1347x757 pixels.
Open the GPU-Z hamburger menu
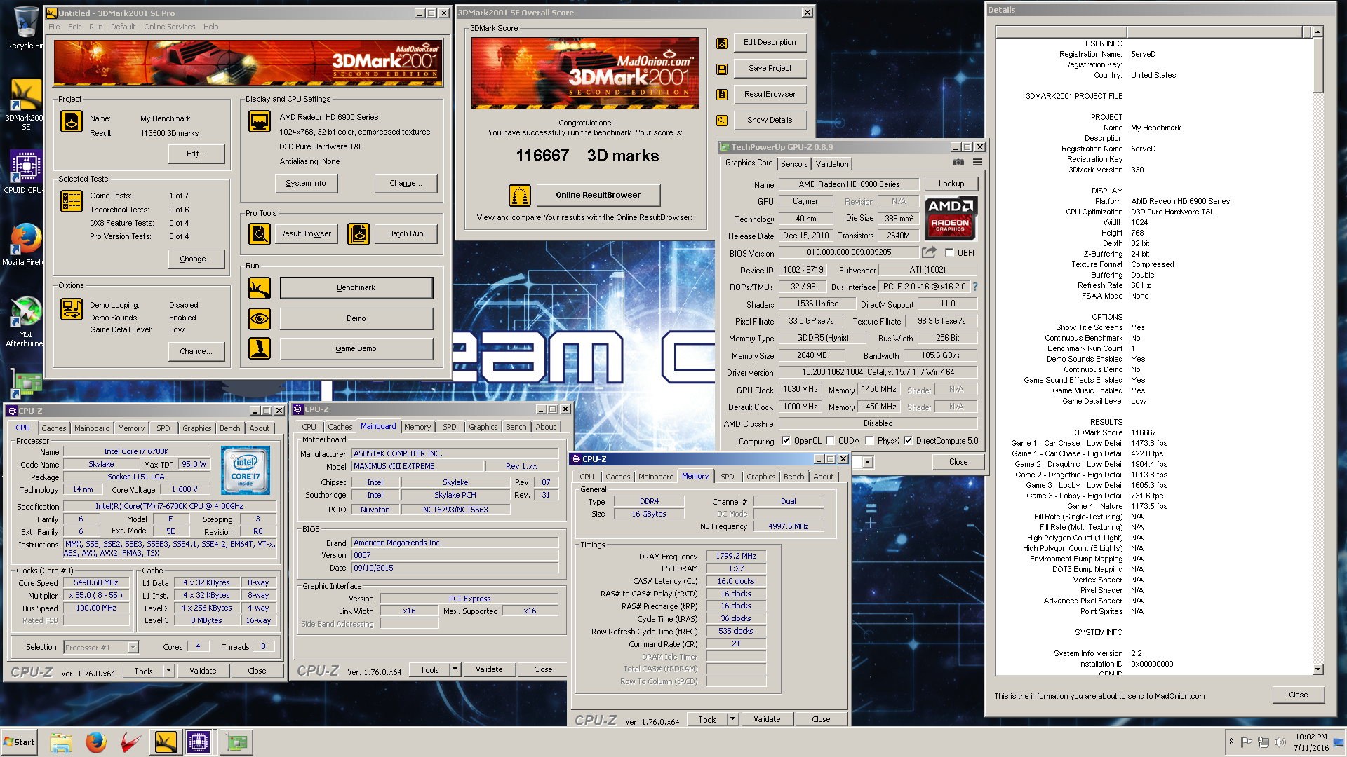[x=977, y=163]
